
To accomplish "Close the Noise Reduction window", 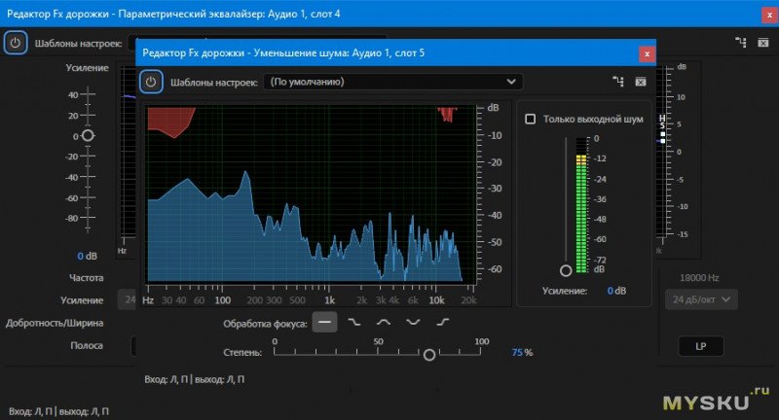I will (646, 53).
